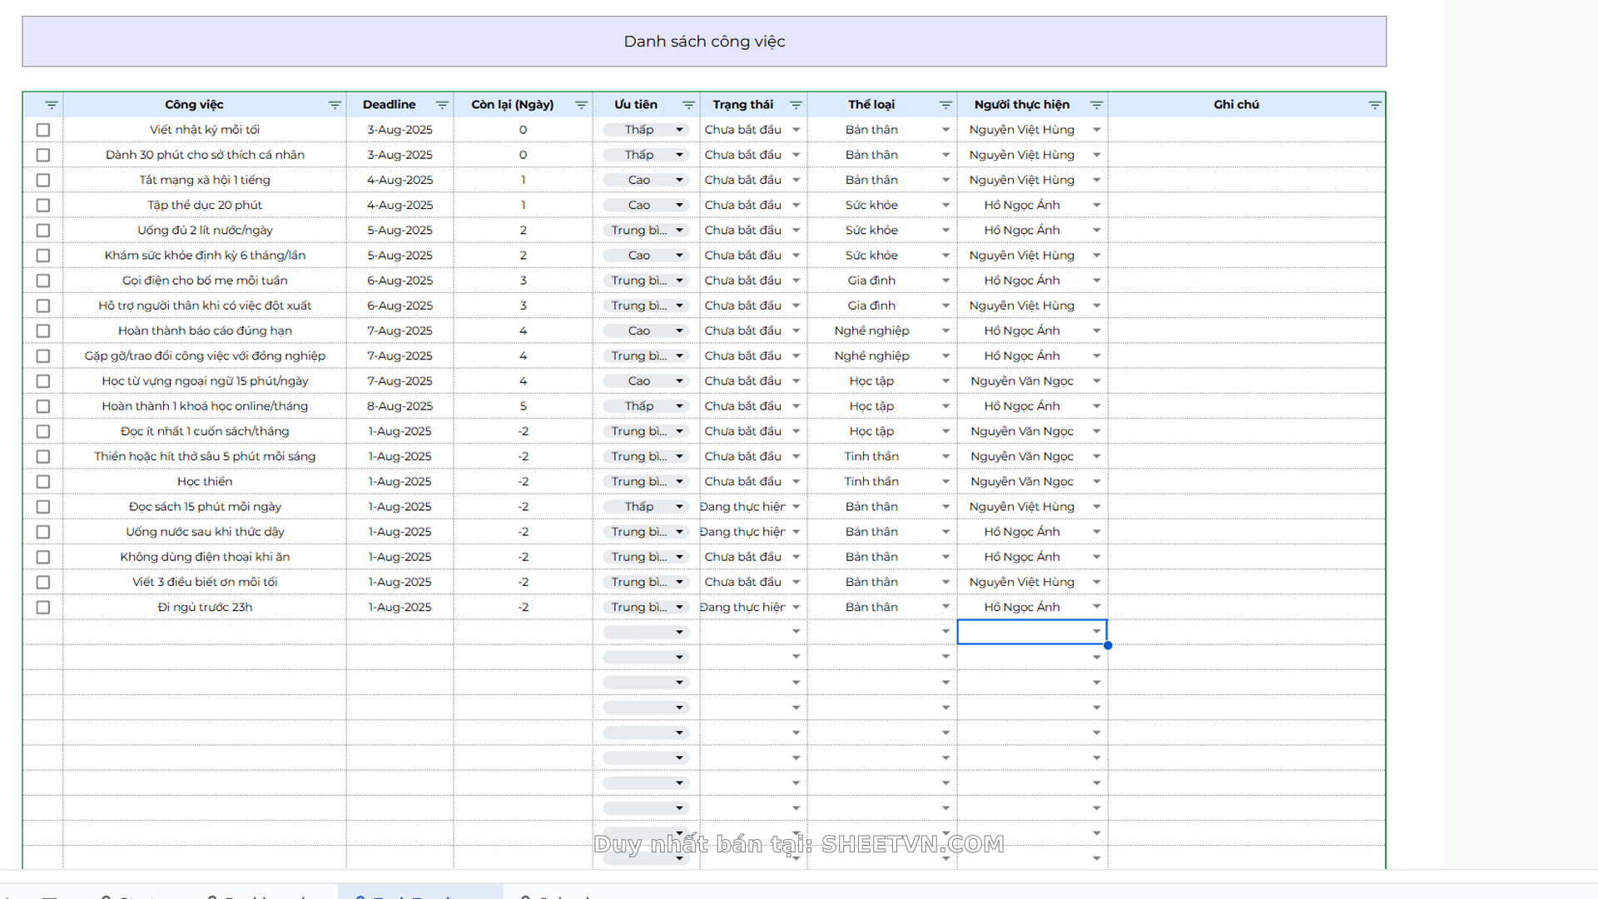Mark Đi ngủ trước 23h checkbox as done
The width and height of the screenshot is (1598, 899).
(43, 608)
